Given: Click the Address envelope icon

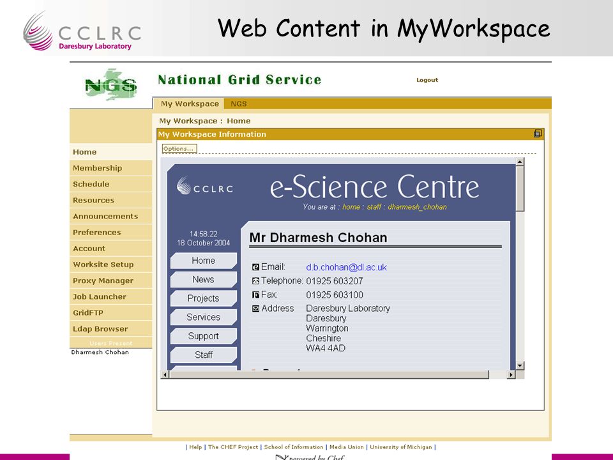Looking at the screenshot, I should pos(255,309).
